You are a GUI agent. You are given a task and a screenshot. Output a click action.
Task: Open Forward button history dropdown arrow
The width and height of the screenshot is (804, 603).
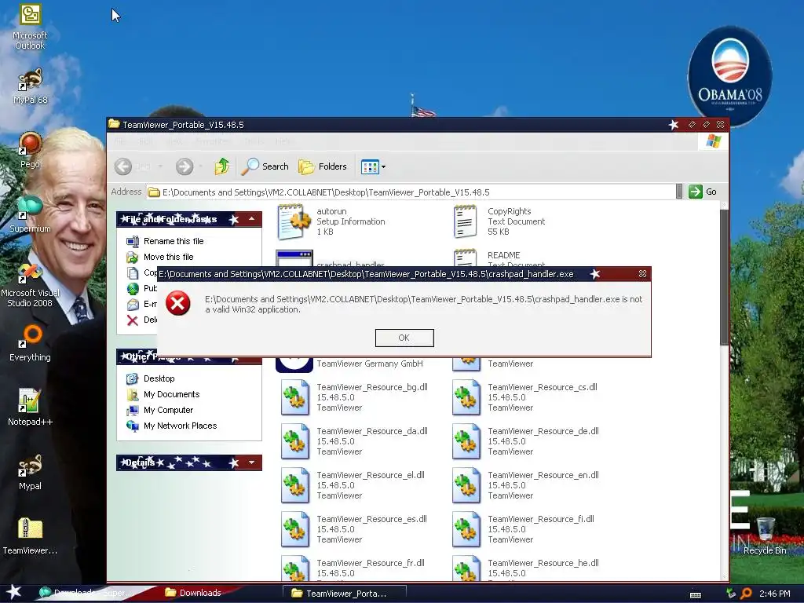[x=200, y=166]
